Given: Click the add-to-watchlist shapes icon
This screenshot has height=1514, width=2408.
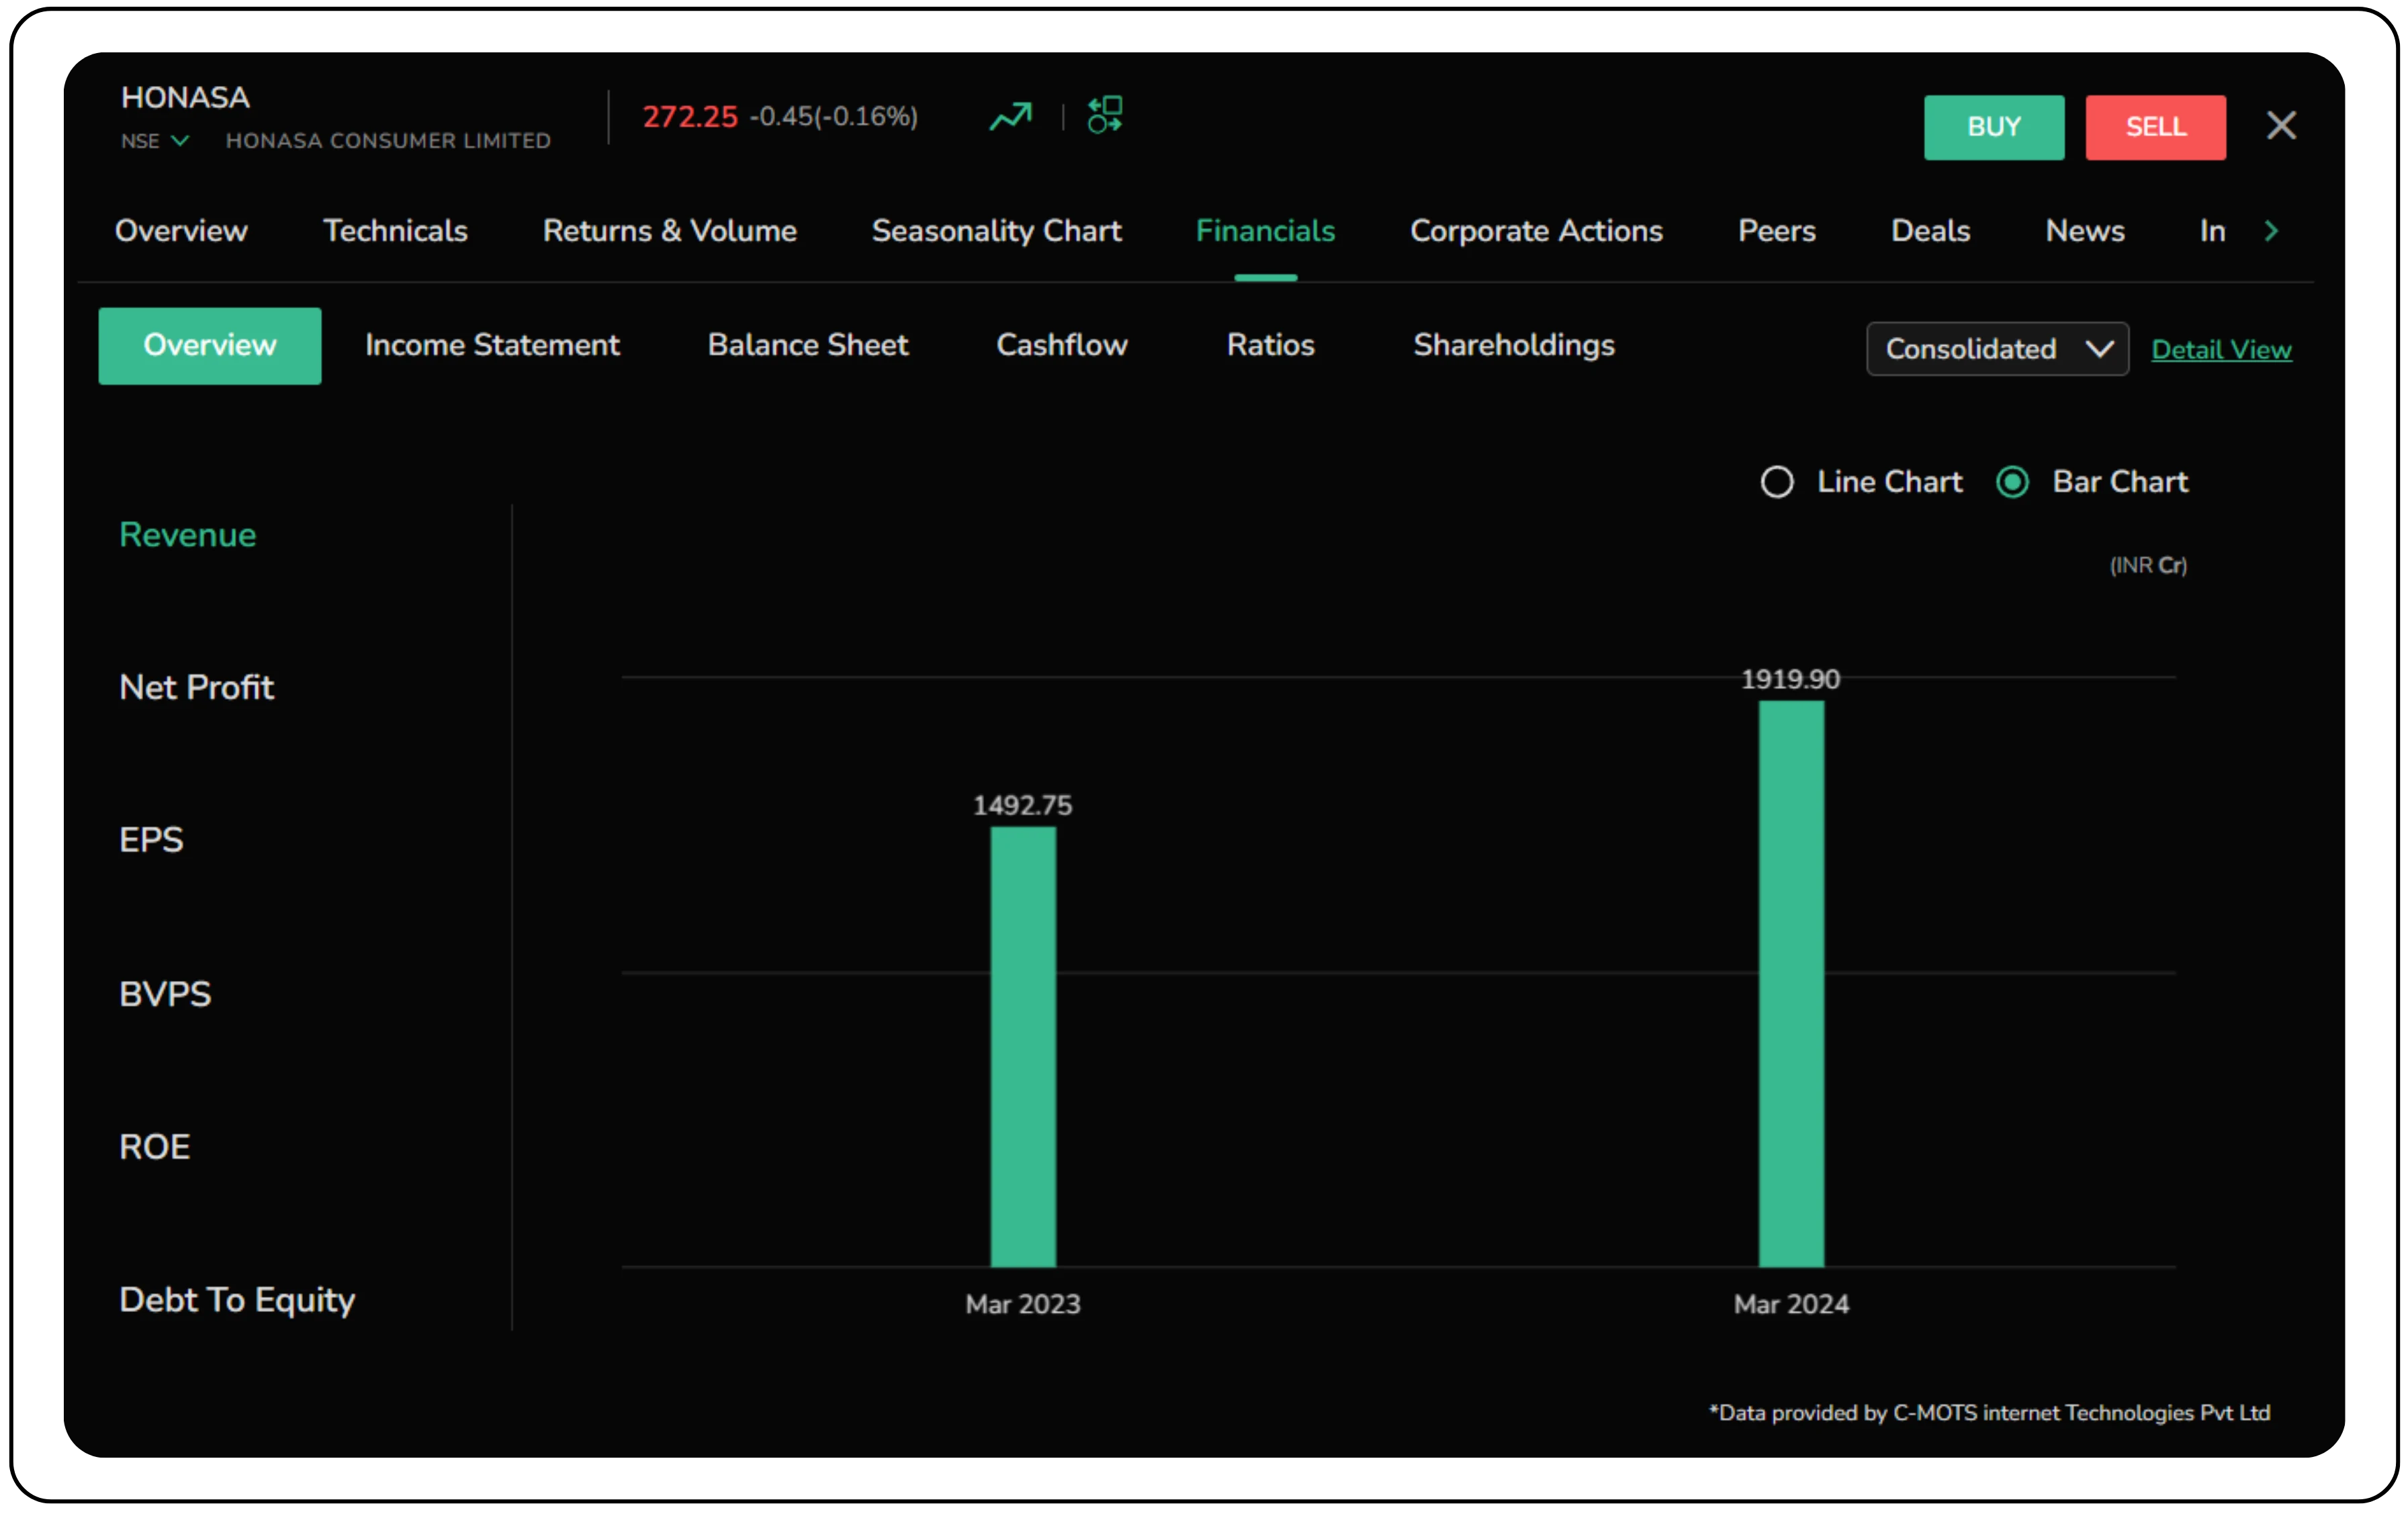Looking at the screenshot, I should pos(1105,115).
